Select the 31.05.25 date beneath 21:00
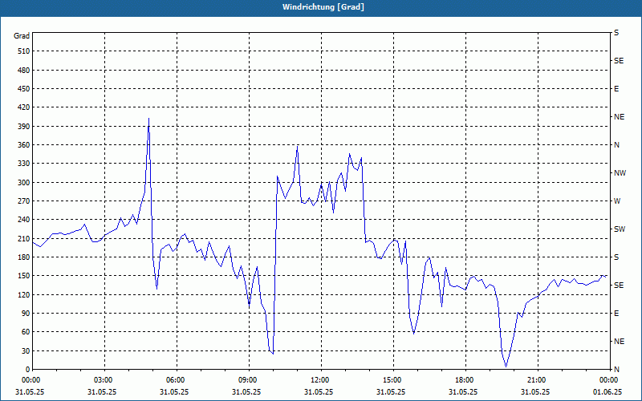The width and height of the screenshot is (642, 401). tap(535, 391)
